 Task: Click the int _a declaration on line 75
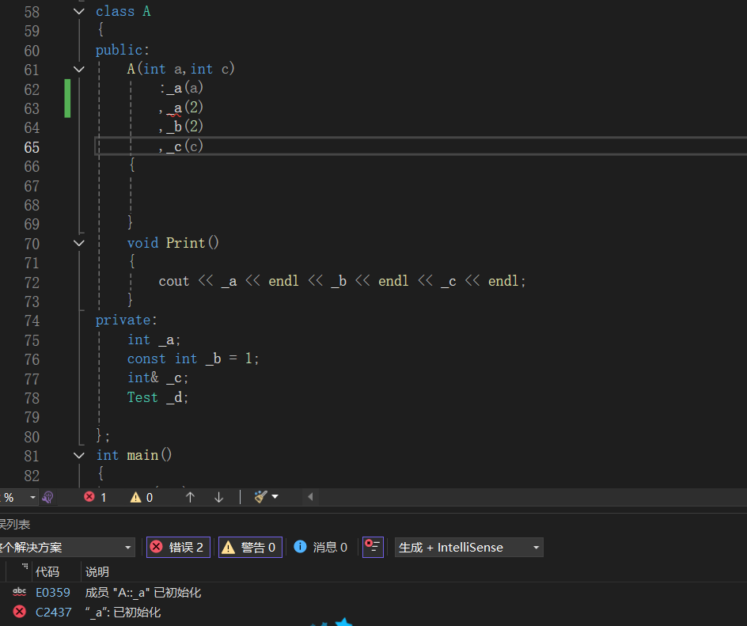154,340
